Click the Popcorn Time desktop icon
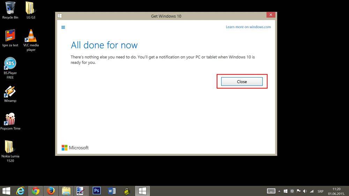This screenshot has width=349, height=196. click(10, 121)
